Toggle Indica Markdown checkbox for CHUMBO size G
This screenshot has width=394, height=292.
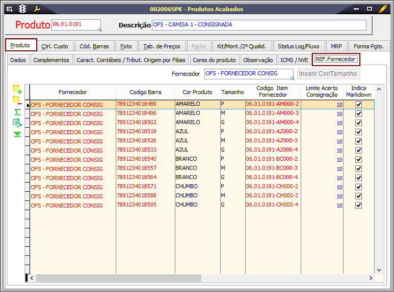pyautogui.click(x=358, y=205)
